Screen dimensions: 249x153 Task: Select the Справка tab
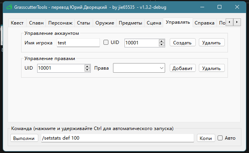click(204, 23)
